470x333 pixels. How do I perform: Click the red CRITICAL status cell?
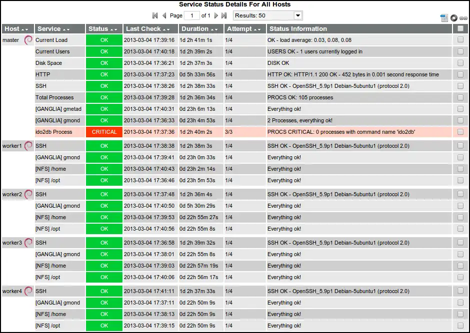[x=104, y=132]
